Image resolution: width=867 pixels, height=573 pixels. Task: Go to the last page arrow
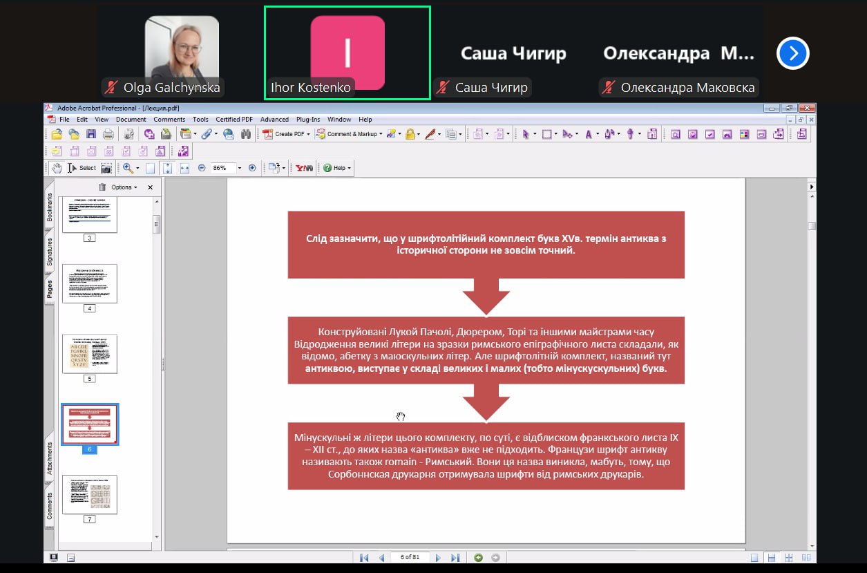(455, 558)
